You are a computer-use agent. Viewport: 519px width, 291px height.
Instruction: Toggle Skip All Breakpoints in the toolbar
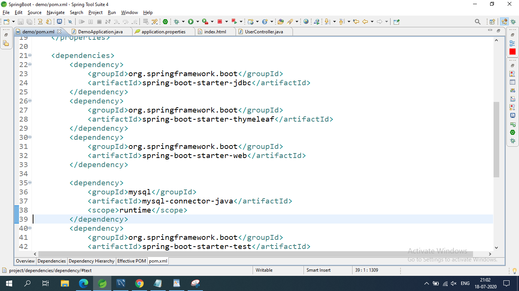(70, 22)
